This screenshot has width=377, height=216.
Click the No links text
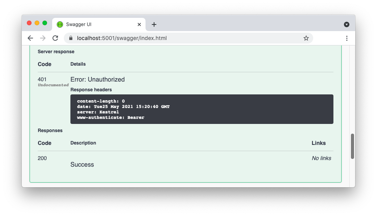(x=321, y=158)
